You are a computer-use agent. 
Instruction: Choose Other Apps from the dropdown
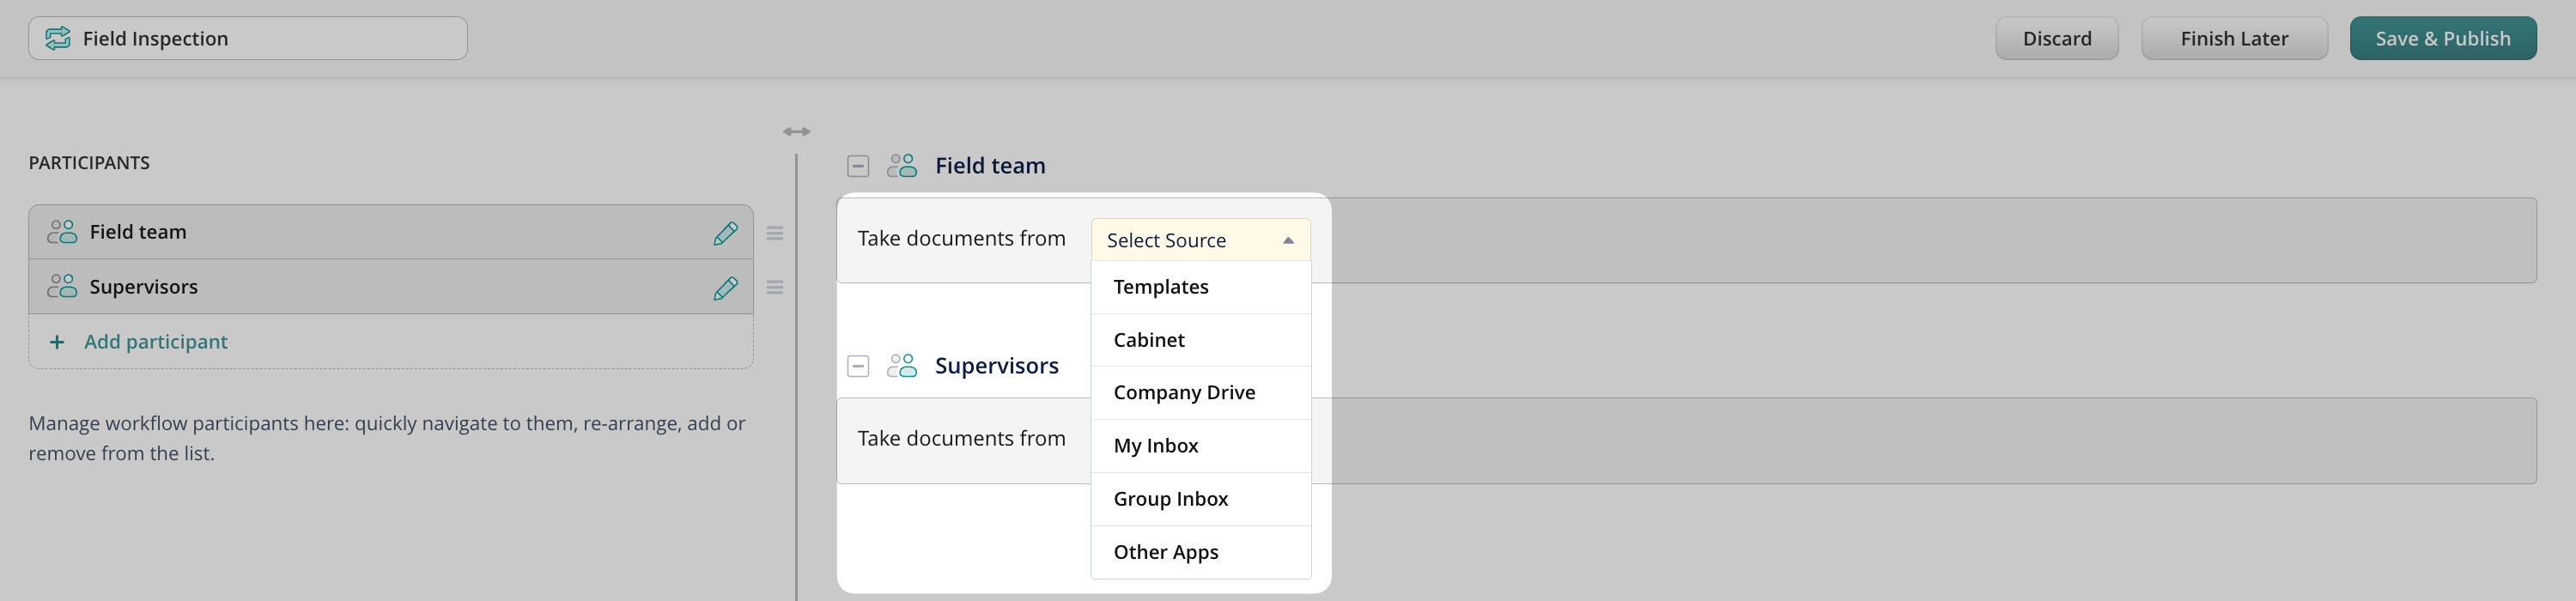coord(1165,552)
